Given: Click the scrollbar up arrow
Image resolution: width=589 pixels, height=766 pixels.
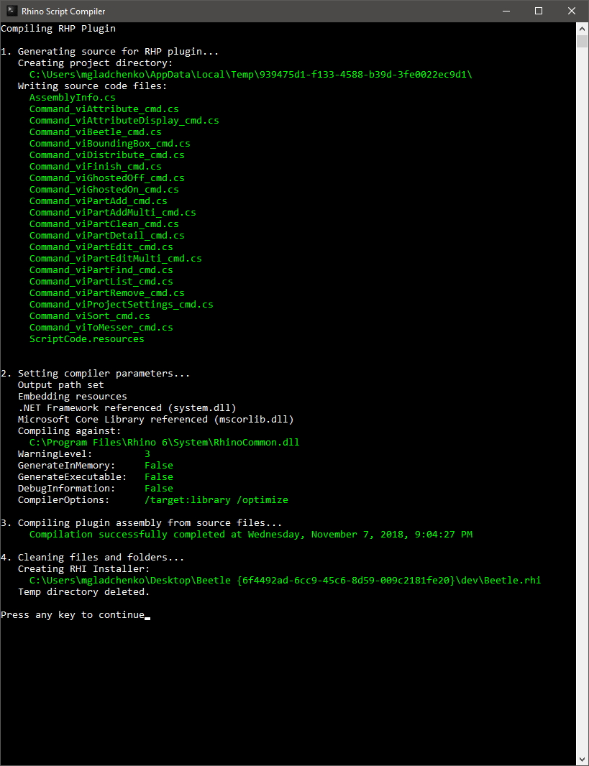Looking at the screenshot, I should coord(582,28).
